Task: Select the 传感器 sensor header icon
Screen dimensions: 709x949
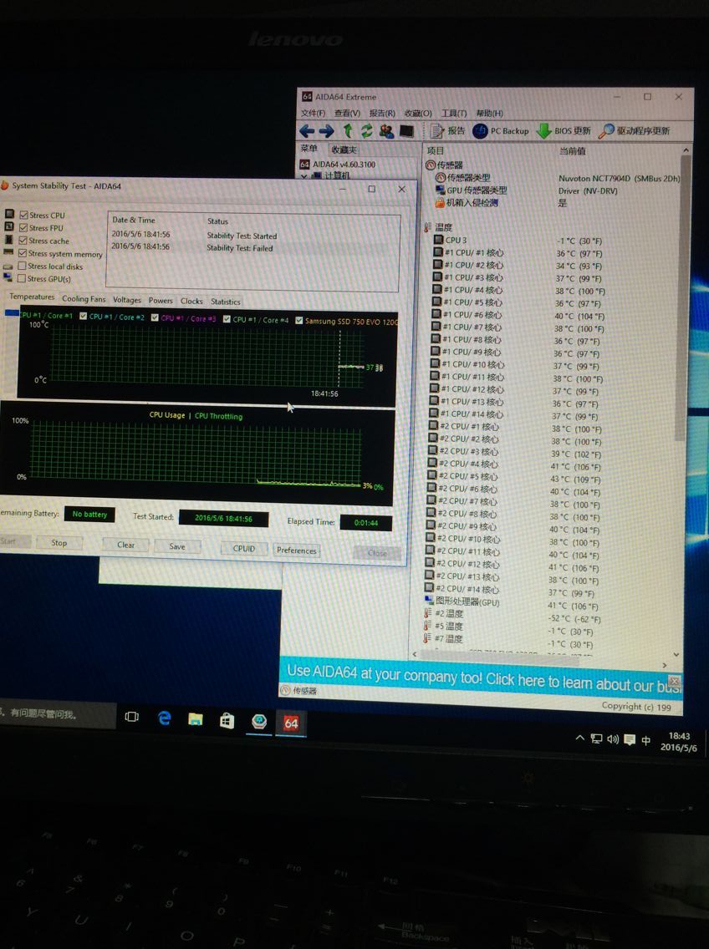Action: 431,165
